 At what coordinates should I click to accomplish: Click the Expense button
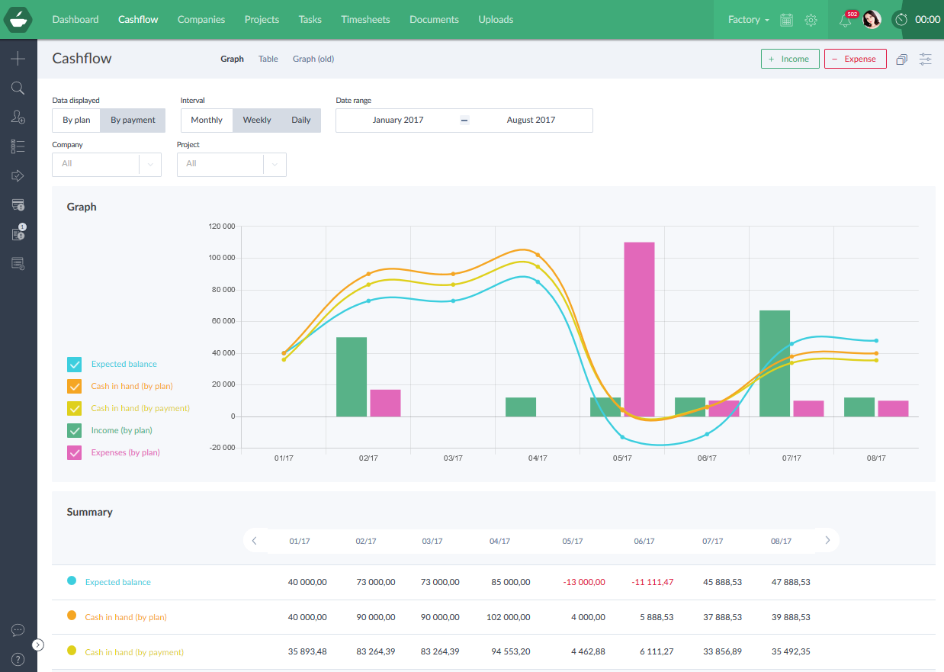pyautogui.click(x=855, y=58)
